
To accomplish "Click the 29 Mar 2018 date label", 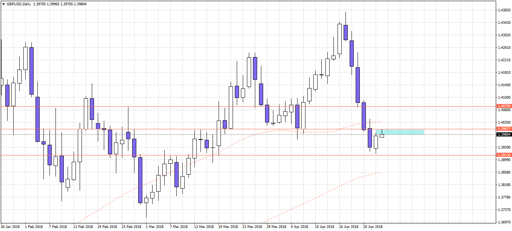I will click(x=276, y=226).
